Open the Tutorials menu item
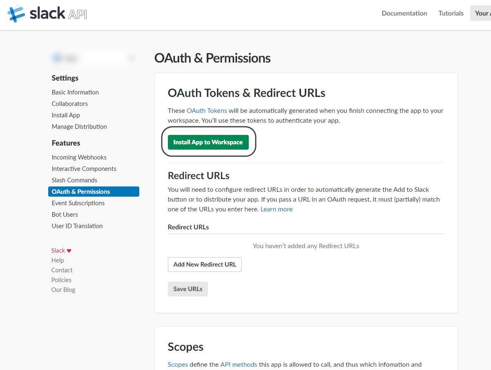 pos(451,13)
